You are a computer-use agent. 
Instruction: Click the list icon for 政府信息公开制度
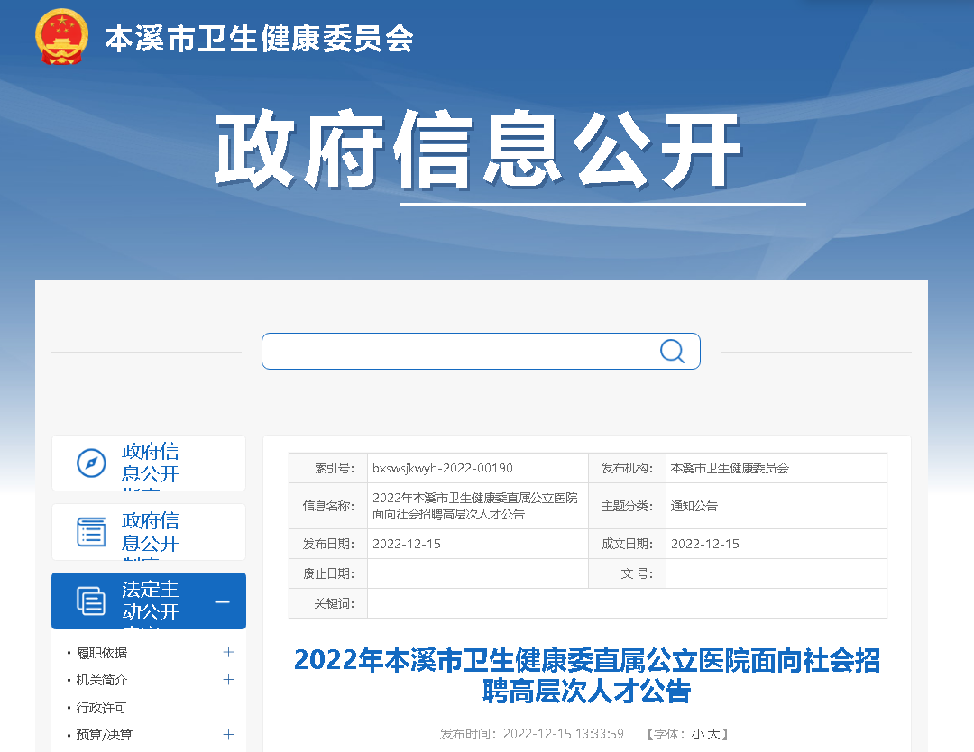tap(91, 532)
